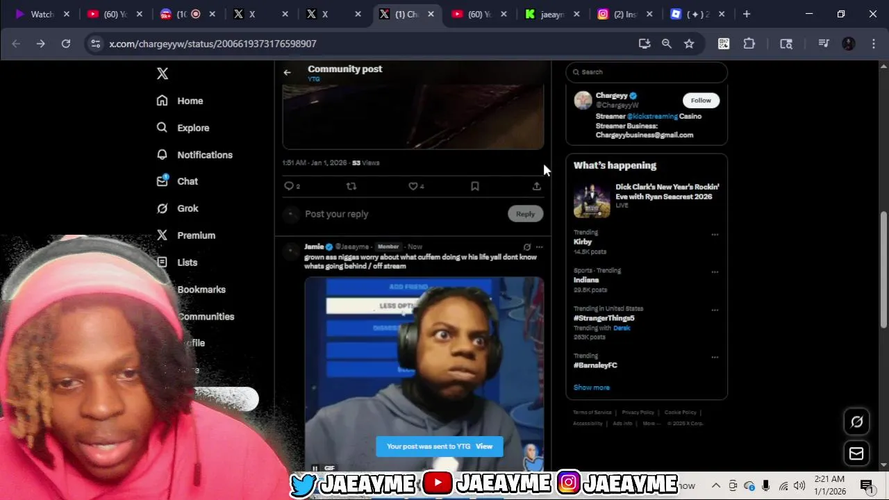Screen dimensions: 889x500
Task: Click View on the post sent notification
Action: click(484, 447)
